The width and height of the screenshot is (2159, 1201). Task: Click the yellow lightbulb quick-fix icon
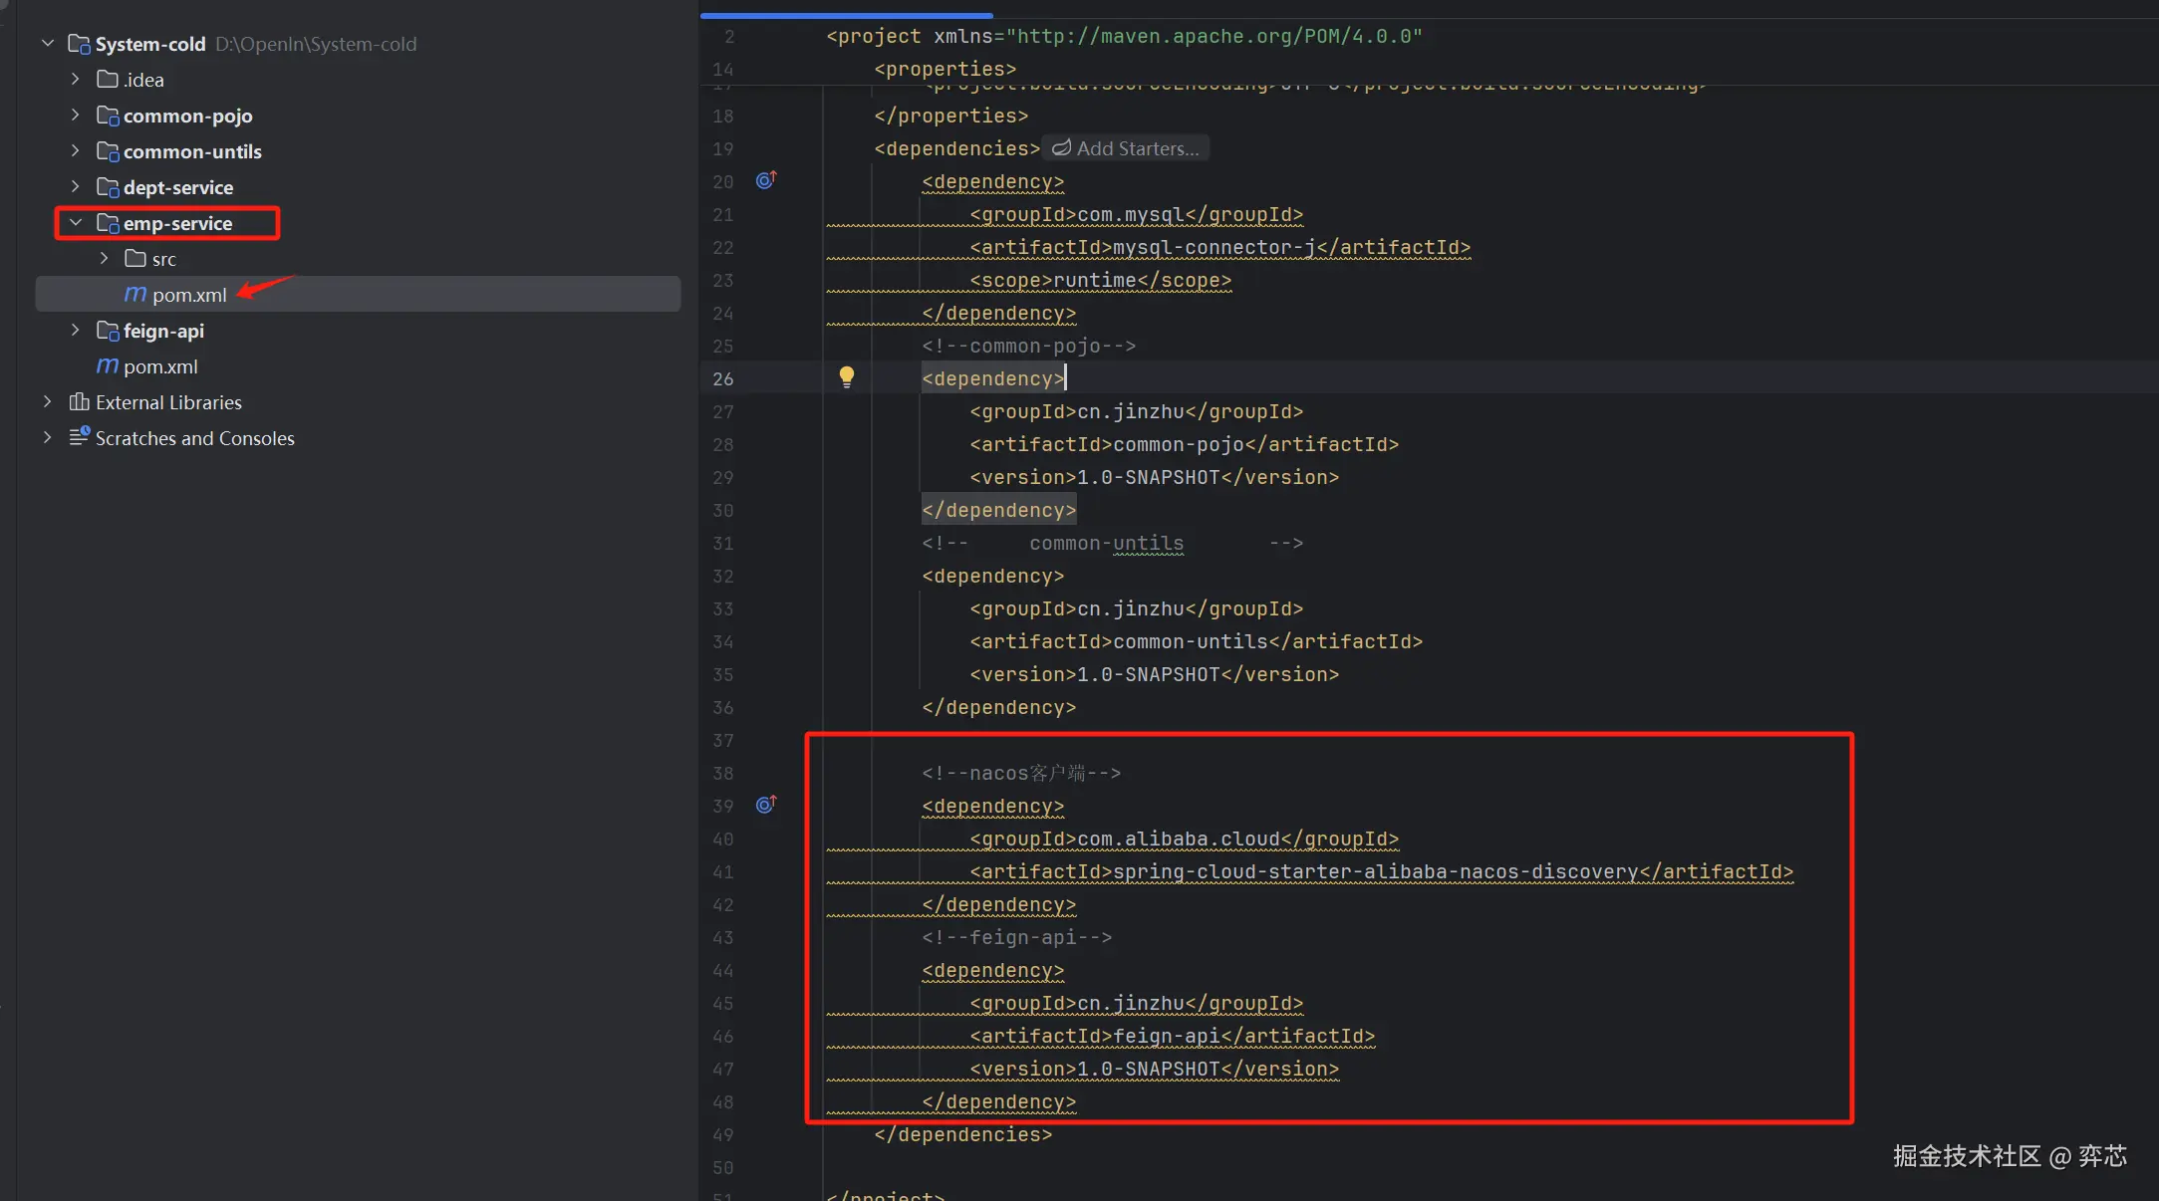click(846, 376)
